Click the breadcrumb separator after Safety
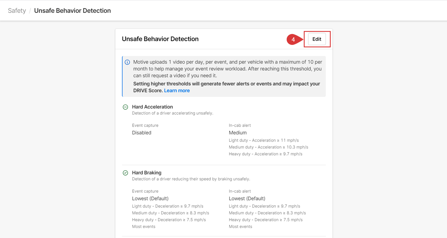 click(x=30, y=10)
